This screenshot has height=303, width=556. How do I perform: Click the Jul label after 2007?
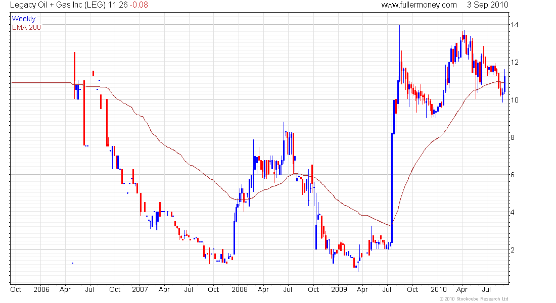coord(189,289)
